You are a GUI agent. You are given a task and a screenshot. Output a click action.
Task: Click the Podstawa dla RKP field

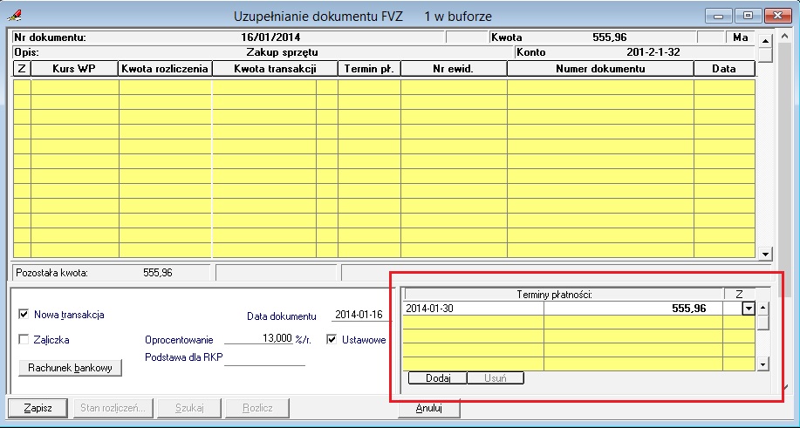pyautogui.click(x=265, y=358)
